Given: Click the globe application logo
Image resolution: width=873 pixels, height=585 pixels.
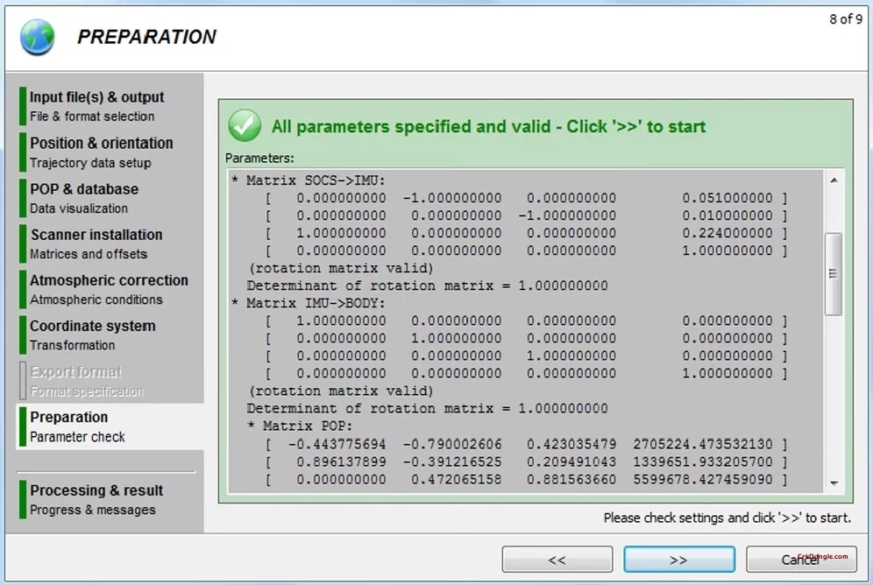Looking at the screenshot, I should click(x=35, y=36).
